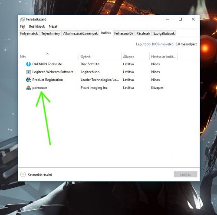The width and height of the screenshot is (217, 215).
Task: Switch to the Alkalmazáselőzmények tab
Action: 80,33
